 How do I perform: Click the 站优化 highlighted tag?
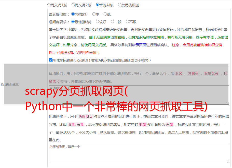tap(54, 81)
